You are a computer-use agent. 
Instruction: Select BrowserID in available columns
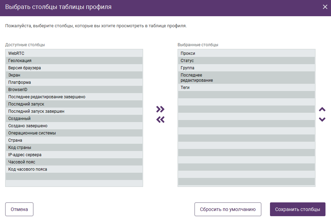[74, 90]
